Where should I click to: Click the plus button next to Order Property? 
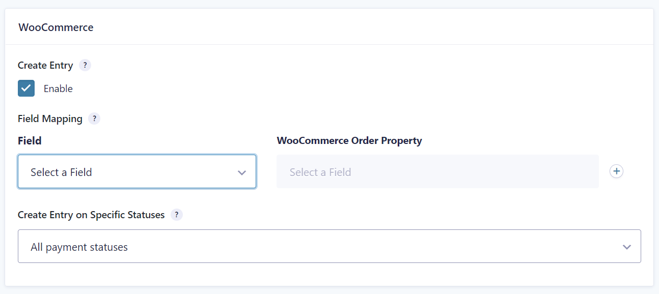point(616,171)
